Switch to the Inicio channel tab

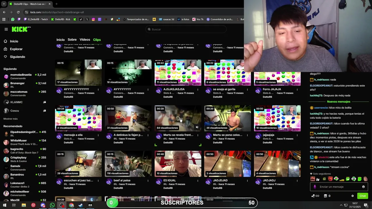click(x=60, y=40)
